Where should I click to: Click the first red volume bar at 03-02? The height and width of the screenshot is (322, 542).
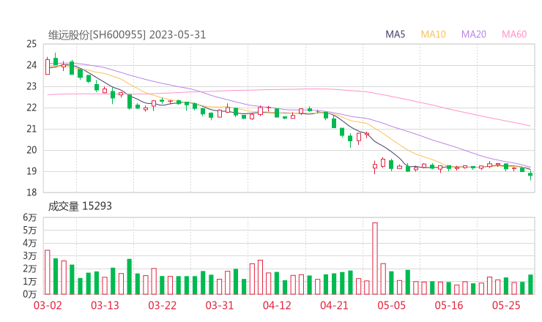(x=48, y=272)
